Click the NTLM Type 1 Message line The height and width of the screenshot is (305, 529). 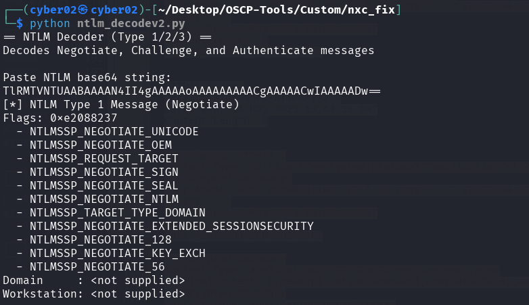tap(120, 104)
